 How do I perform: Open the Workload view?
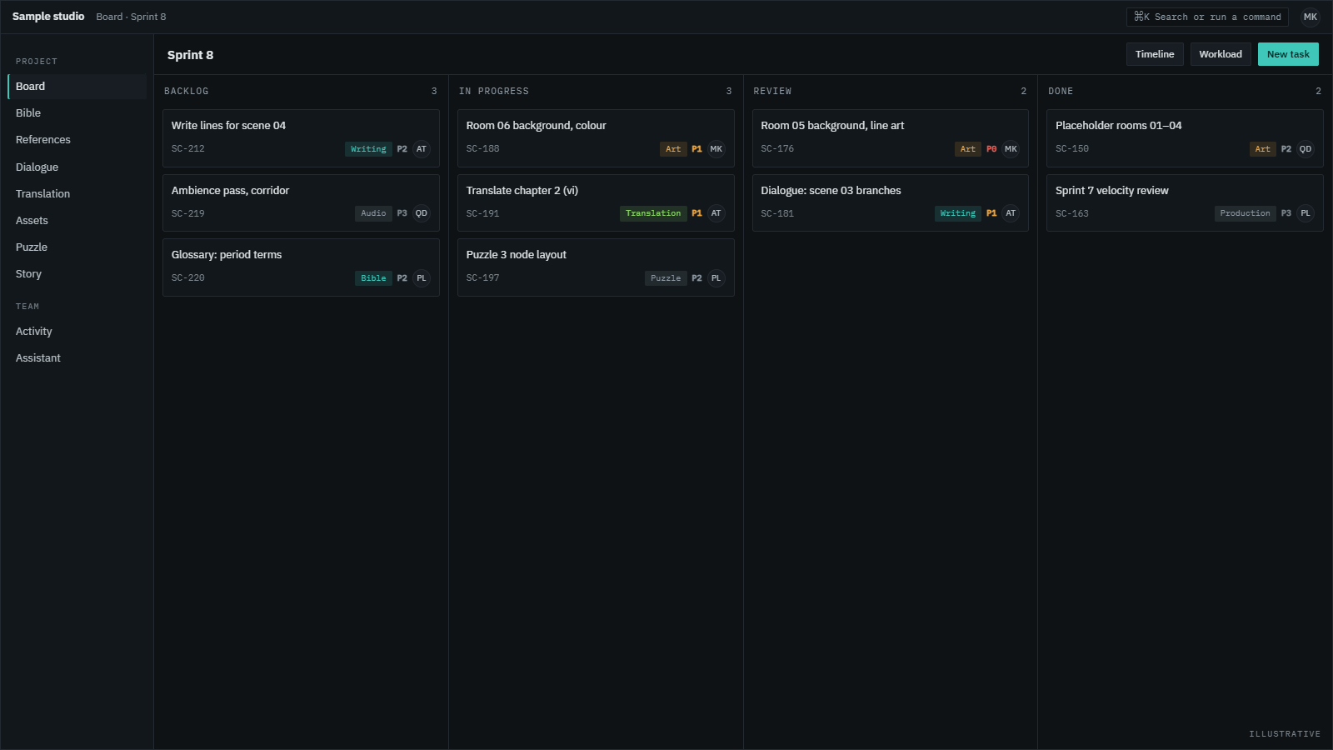(x=1221, y=54)
